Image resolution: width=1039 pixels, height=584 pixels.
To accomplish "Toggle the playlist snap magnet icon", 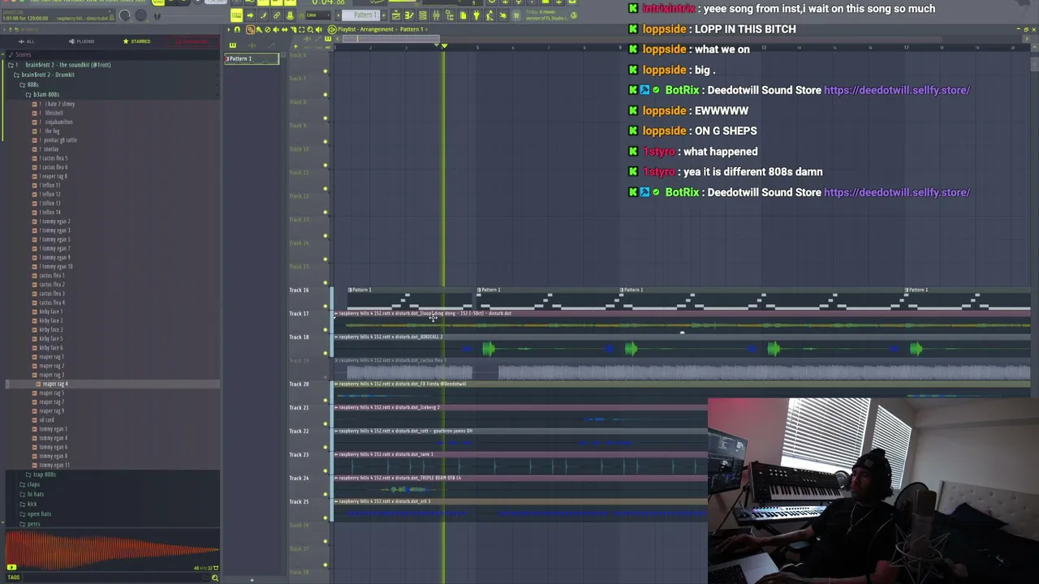I will point(237,29).
